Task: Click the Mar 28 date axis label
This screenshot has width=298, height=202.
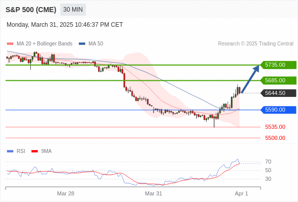Action: [x=66, y=193]
